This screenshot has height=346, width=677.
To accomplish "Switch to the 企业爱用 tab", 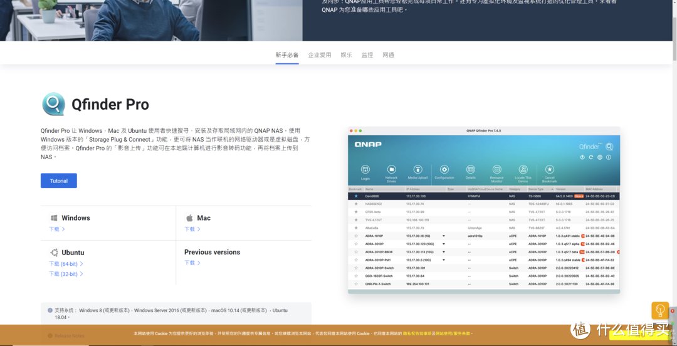I will coord(320,55).
